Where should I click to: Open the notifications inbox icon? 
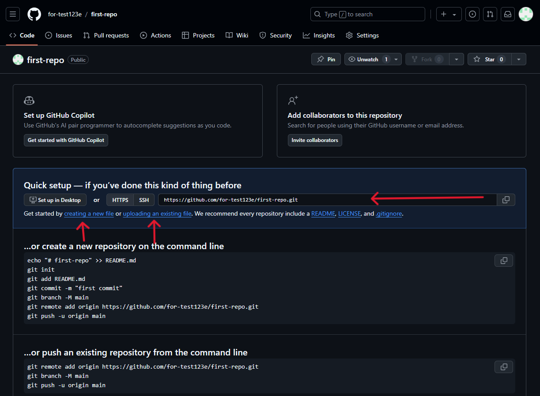point(507,14)
